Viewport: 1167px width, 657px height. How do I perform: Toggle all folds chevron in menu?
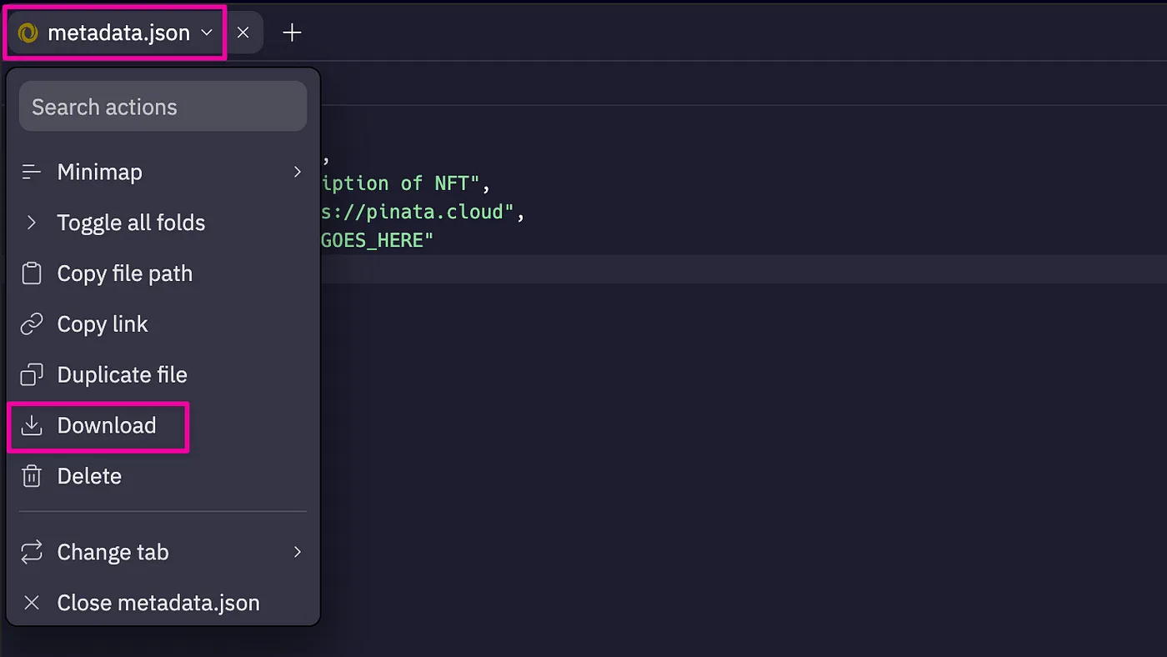[x=32, y=223]
